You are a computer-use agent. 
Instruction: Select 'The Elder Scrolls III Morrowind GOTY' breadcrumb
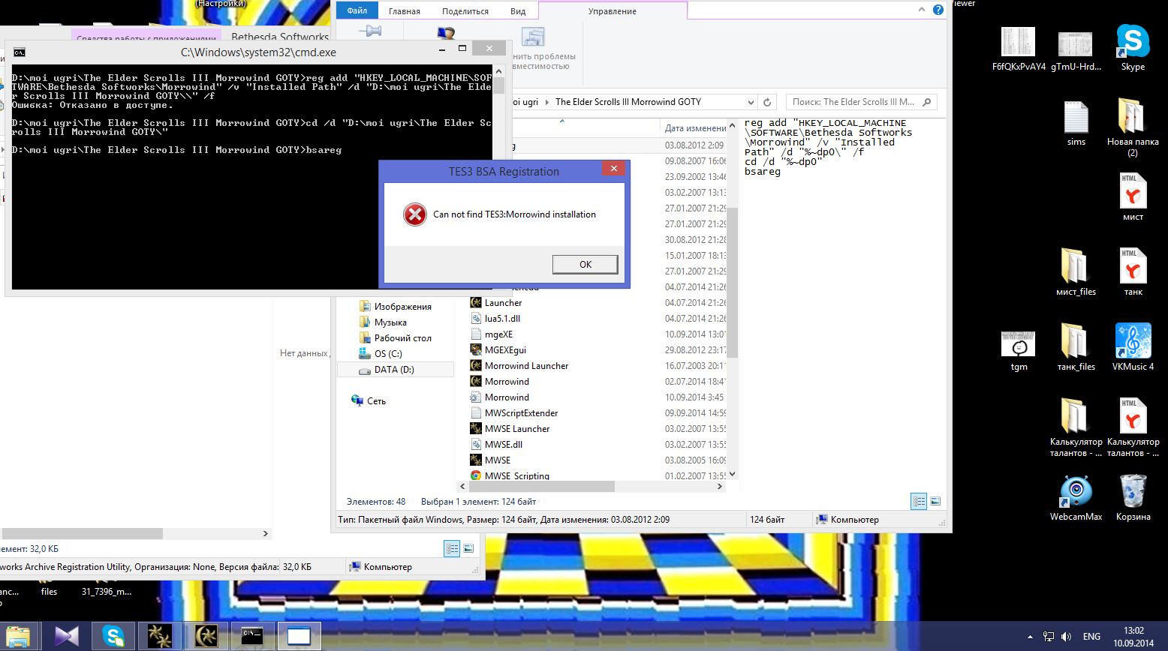click(628, 102)
